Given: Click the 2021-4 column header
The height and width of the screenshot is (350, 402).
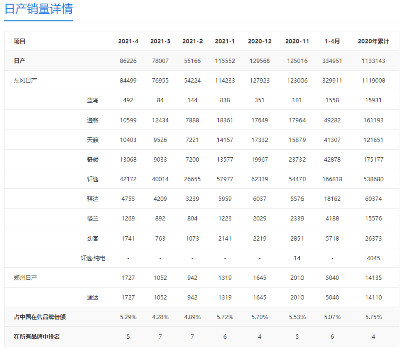Looking at the screenshot, I should coord(128,41).
